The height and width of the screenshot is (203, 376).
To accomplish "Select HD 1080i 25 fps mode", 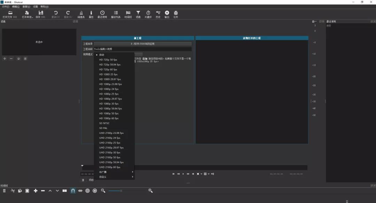I will (114, 74).
